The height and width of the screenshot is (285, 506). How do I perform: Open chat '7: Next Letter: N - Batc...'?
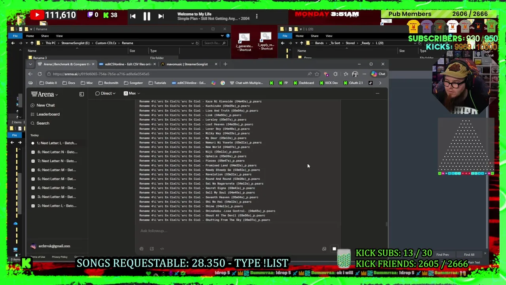[x=55, y=161]
